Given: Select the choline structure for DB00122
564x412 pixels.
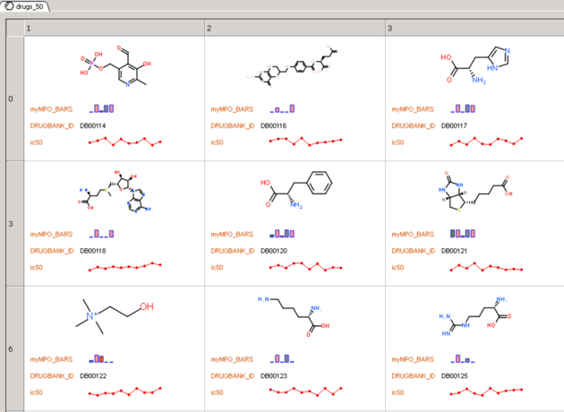Looking at the screenshot, I should pos(115,315).
